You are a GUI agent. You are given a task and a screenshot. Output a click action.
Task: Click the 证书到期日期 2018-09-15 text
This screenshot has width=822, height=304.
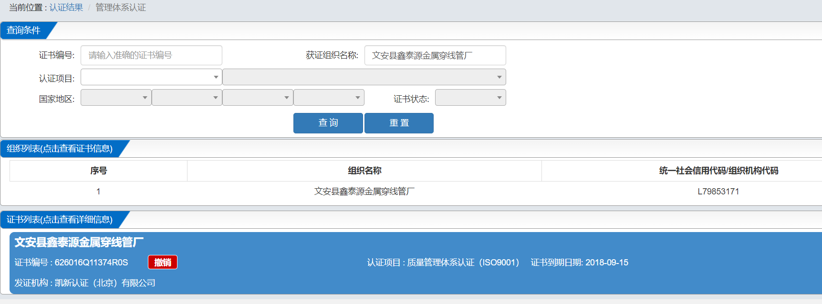pos(580,263)
